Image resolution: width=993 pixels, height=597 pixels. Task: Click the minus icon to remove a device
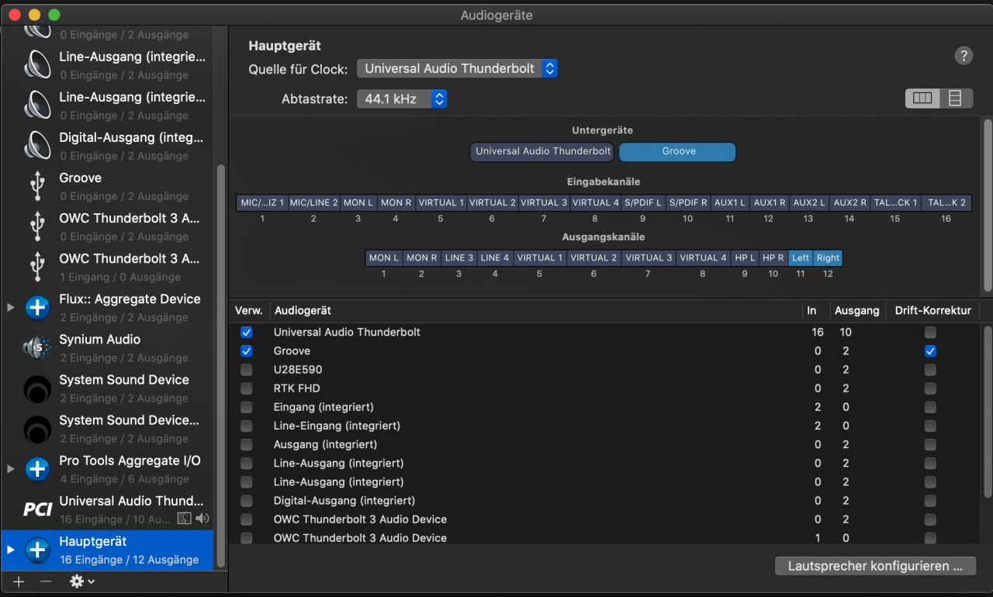(x=46, y=581)
